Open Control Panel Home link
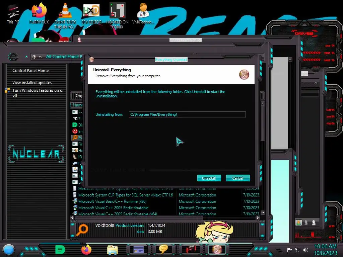 tap(30, 71)
